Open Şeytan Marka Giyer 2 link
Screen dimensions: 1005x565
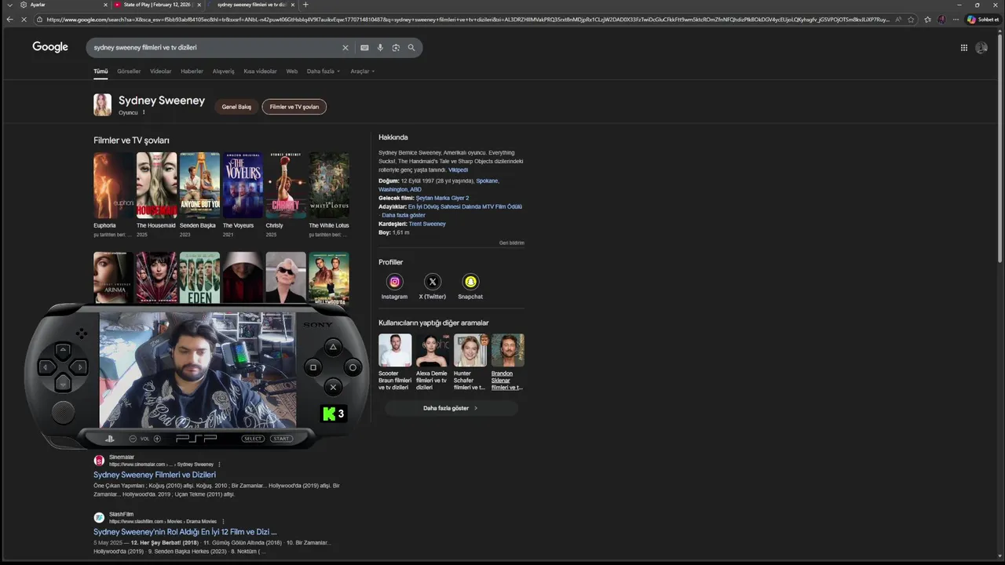click(x=442, y=198)
